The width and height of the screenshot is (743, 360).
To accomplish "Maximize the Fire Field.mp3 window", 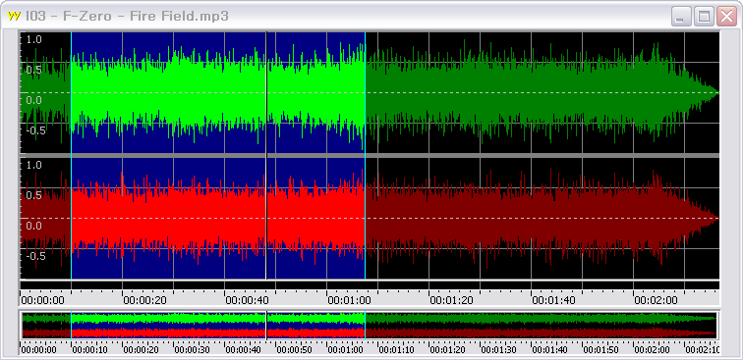I will 704,17.
